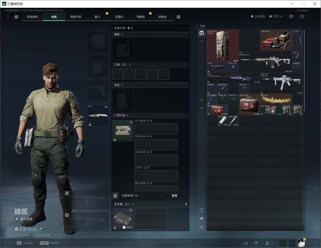Select the R93 sniper rifle
The height and width of the screenshot is (248, 321).
[x=233, y=78]
